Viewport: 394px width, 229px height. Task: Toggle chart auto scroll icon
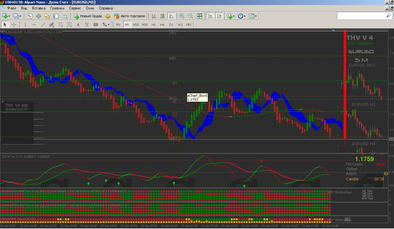pos(210,16)
